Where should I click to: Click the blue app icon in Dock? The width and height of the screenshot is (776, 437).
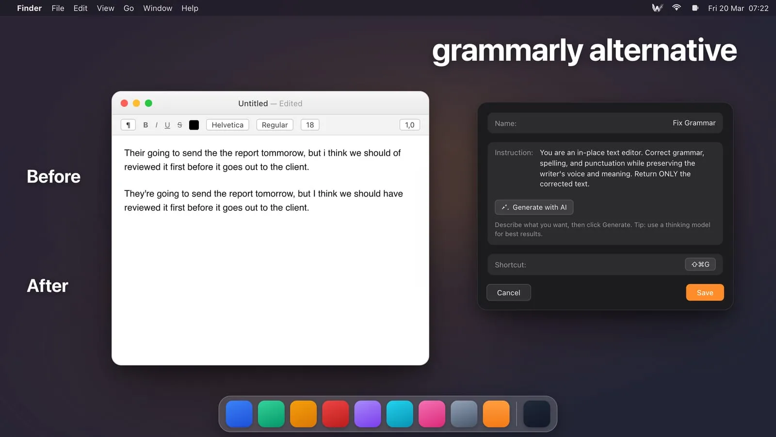(x=239, y=414)
